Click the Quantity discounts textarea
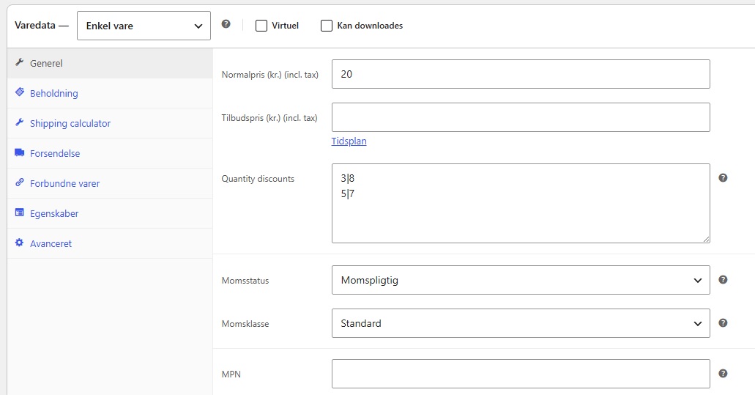 [521, 203]
